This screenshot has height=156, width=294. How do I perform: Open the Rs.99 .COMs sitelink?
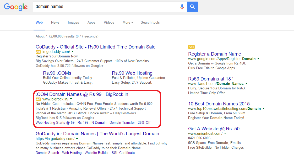tap(57, 73)
